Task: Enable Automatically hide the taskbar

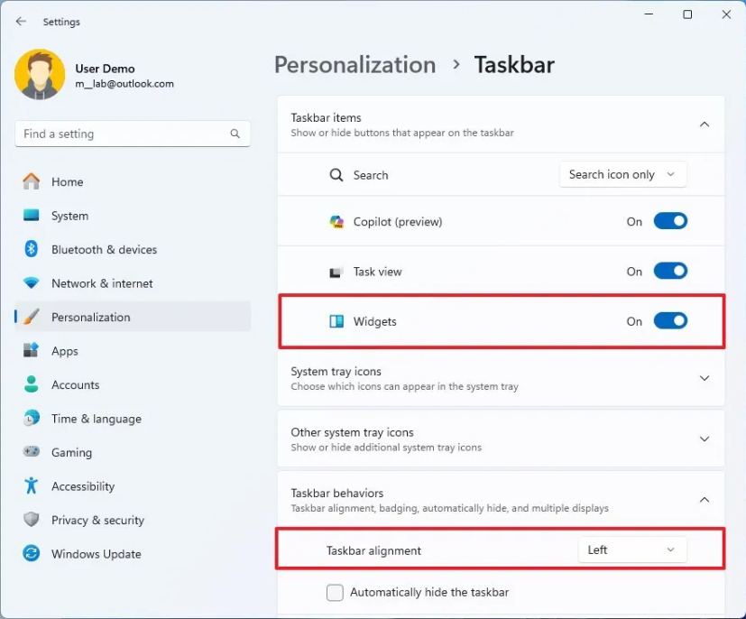Action: pyautogui.click(x=334, y=592)
